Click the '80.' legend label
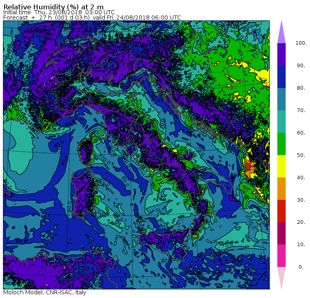 pos(301,88)
